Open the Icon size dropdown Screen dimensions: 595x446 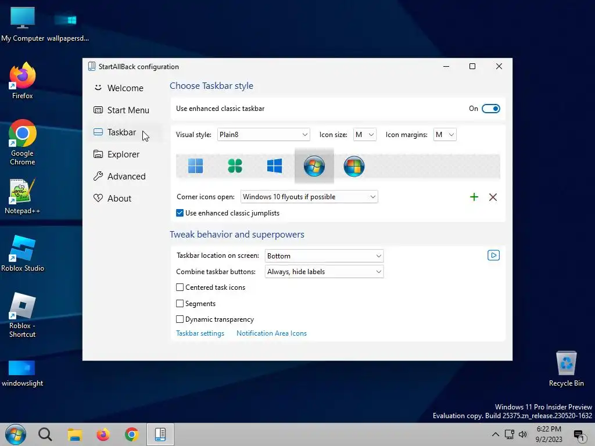pos(365,135)
